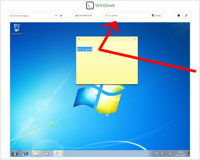Click the EN language indicator in tray

click(157, 153)
